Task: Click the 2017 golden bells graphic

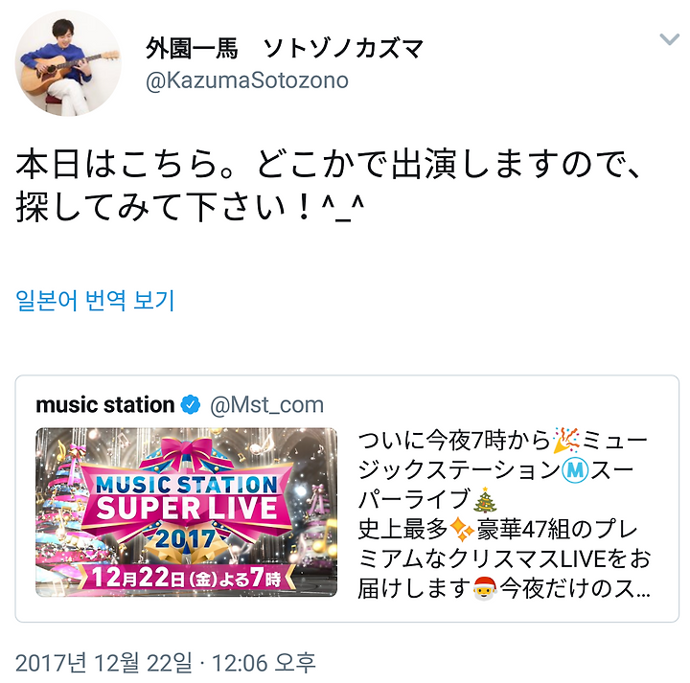Action: [185, 544]
